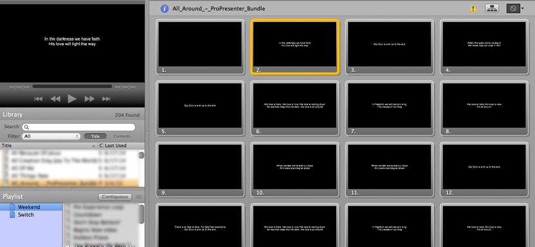
Task: Focus the Library search field
Action: (78, 127)
